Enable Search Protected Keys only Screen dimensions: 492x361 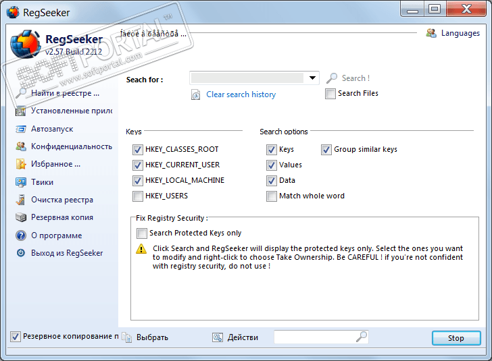(141, 233)
